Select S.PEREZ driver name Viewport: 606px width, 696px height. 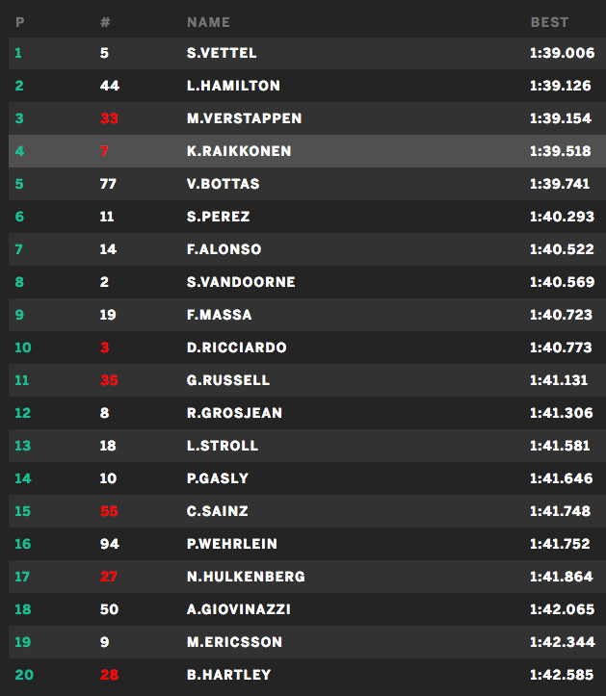pyautogui.click(x=220, y=217)
